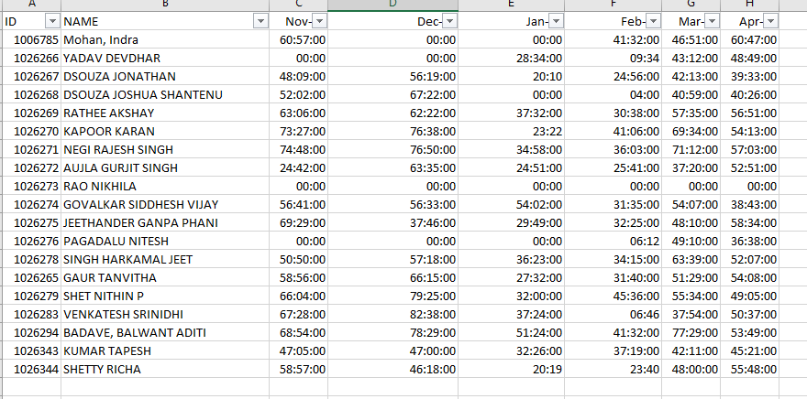Select column E header
The image size is (807, 399).
tap(511, 5)
